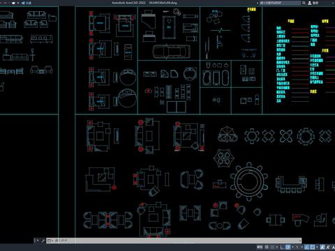335x251 pixels.
Task: Click the title bar help search field
Action: tap(280, 3)
